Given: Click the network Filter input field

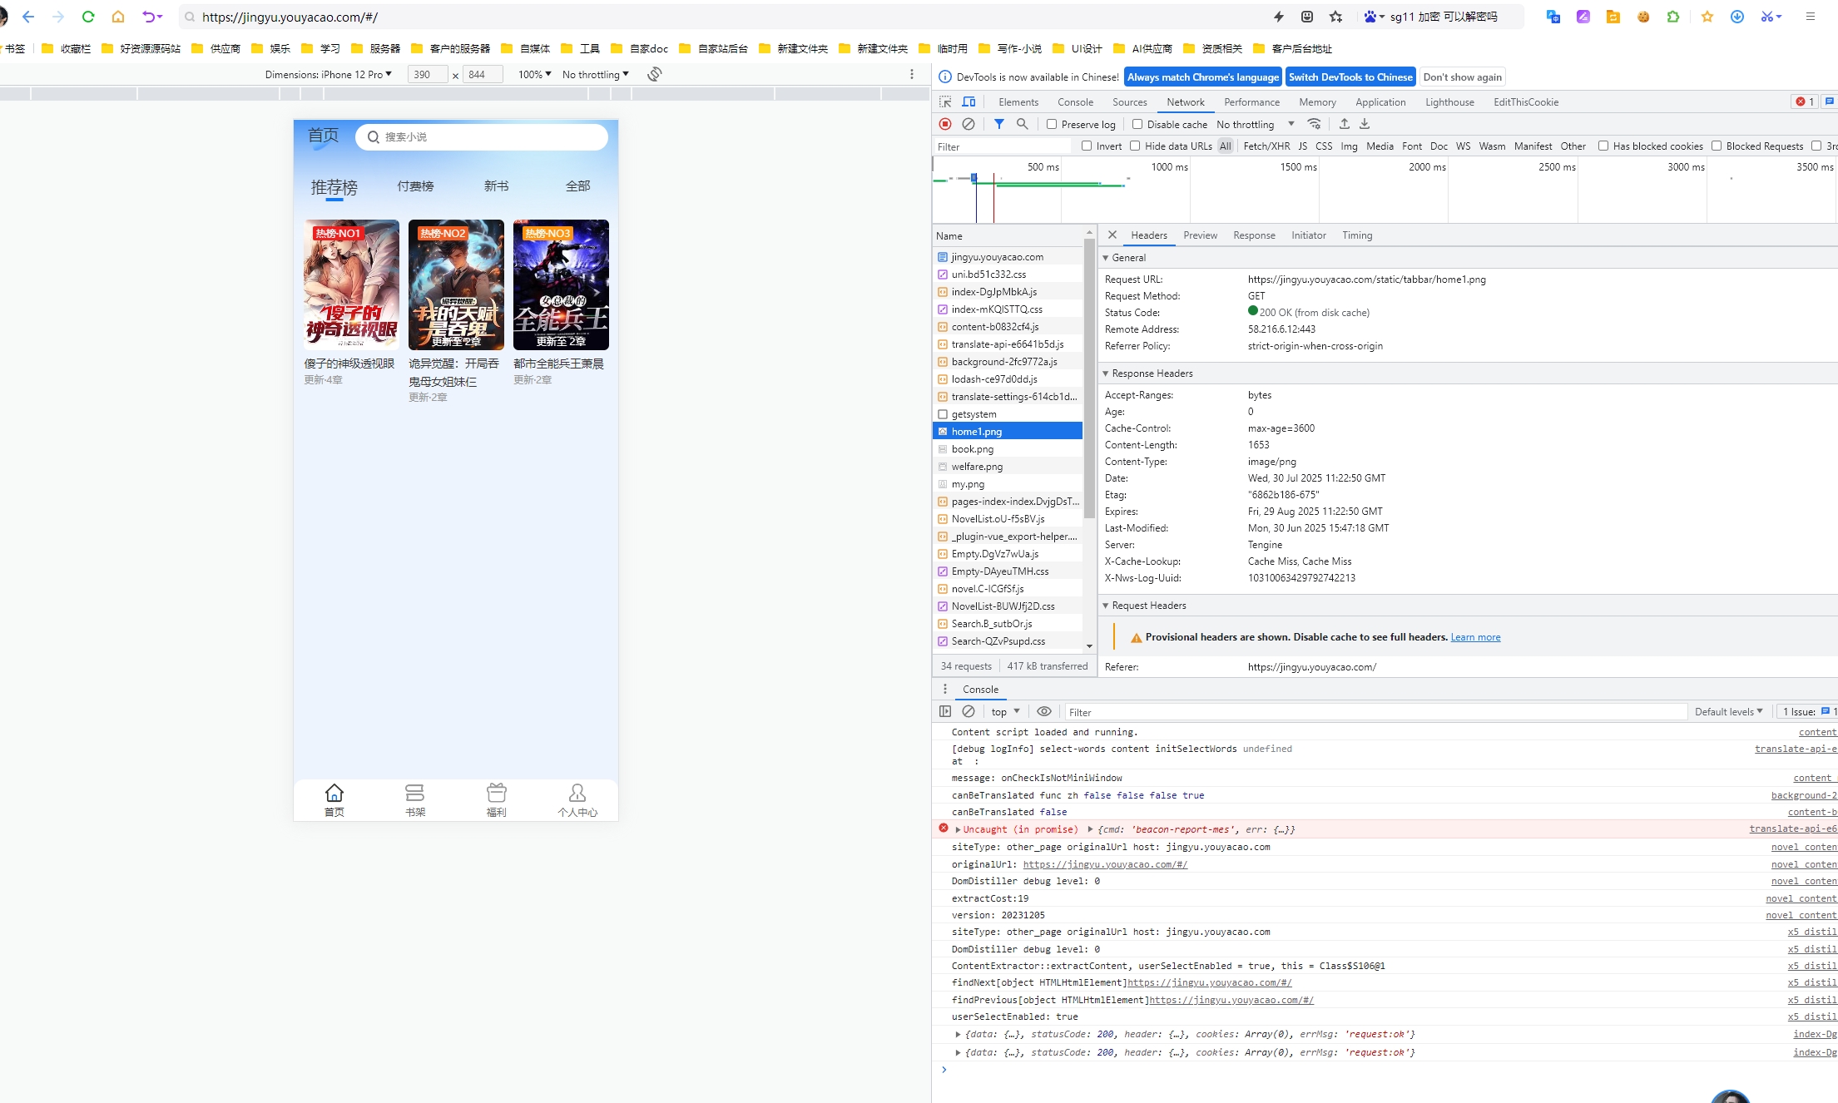Looking at the screenshot, I should (x=1003, y=146).
